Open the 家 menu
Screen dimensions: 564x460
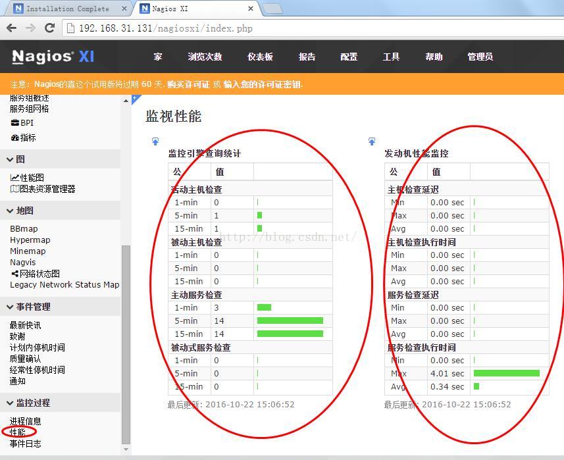[x=158, y=57]
